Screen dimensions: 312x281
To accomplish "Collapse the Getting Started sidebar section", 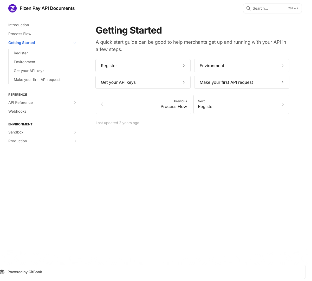I will [75, 43].
